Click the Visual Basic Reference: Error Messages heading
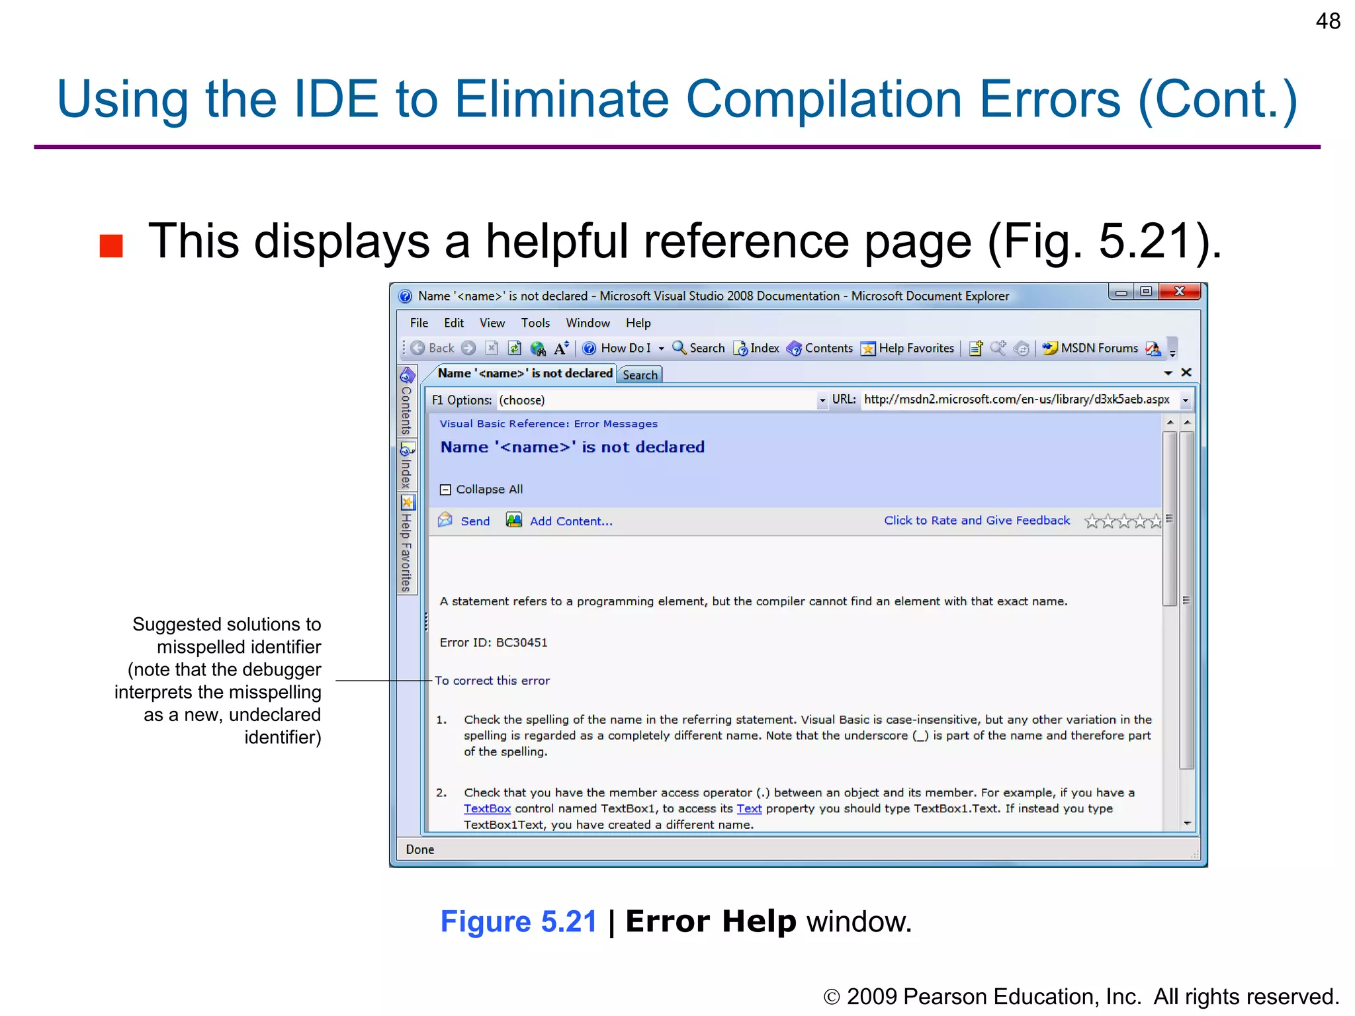 548,424
